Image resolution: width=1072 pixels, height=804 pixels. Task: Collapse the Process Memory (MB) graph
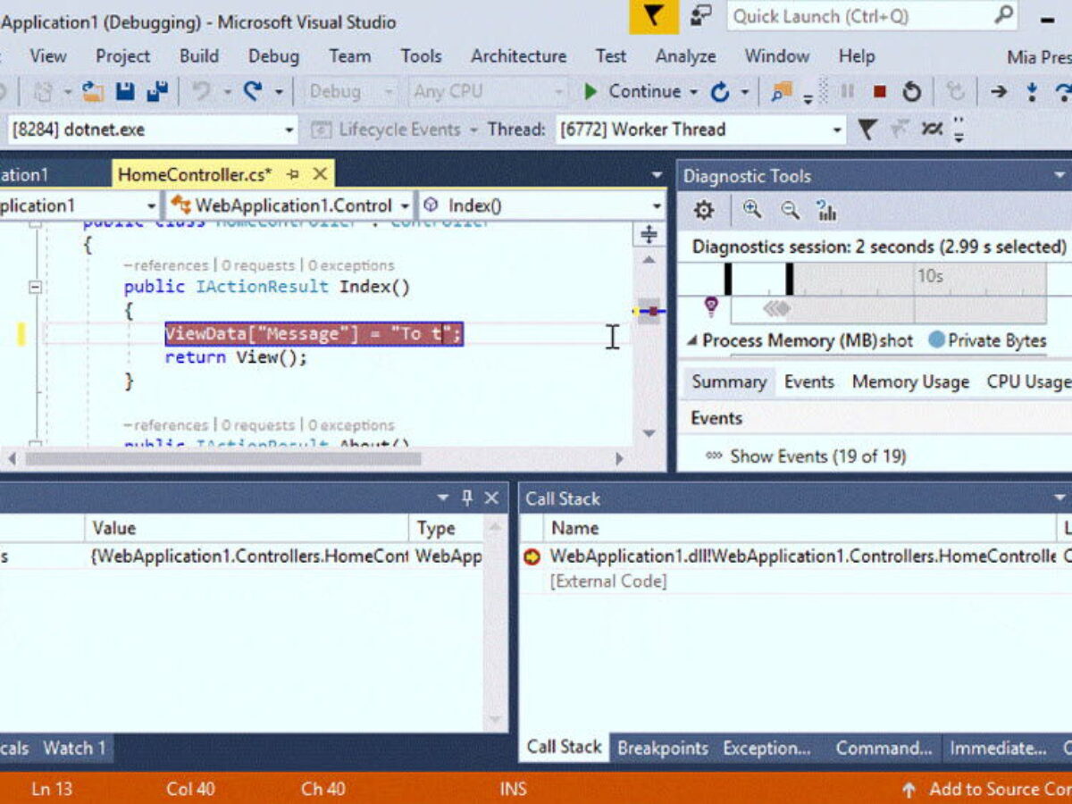click(x=692, y=340)
